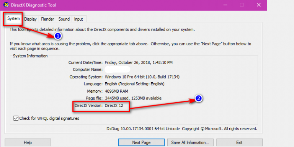Click the 'Current Date/Time:' label
294x147 pixels.
click(85, 62)
